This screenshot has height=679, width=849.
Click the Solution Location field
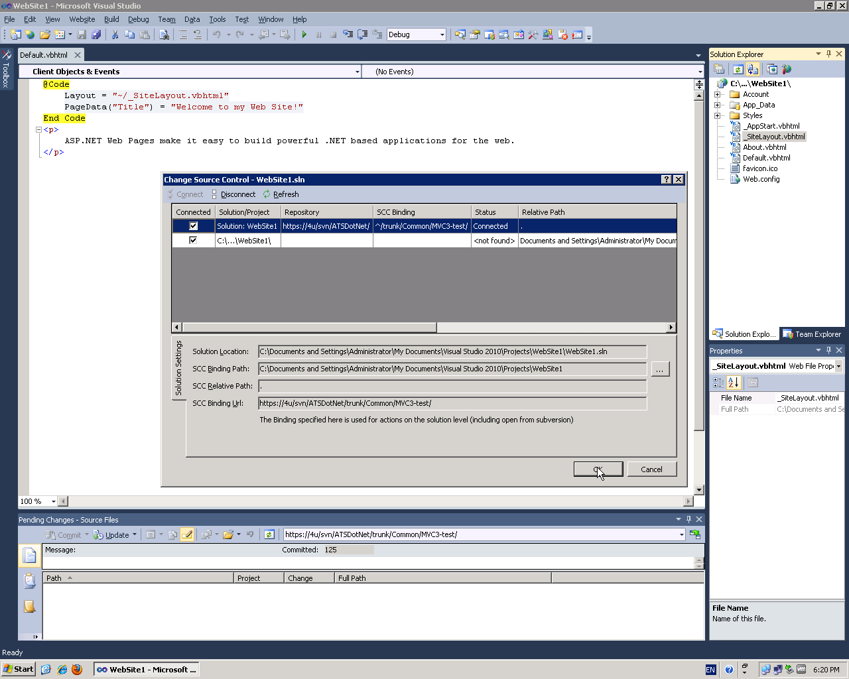click(452, 351)
